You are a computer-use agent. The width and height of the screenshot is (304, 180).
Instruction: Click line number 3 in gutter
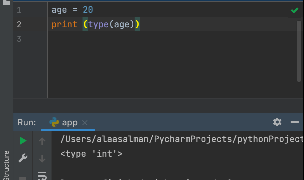coord(19,39)
